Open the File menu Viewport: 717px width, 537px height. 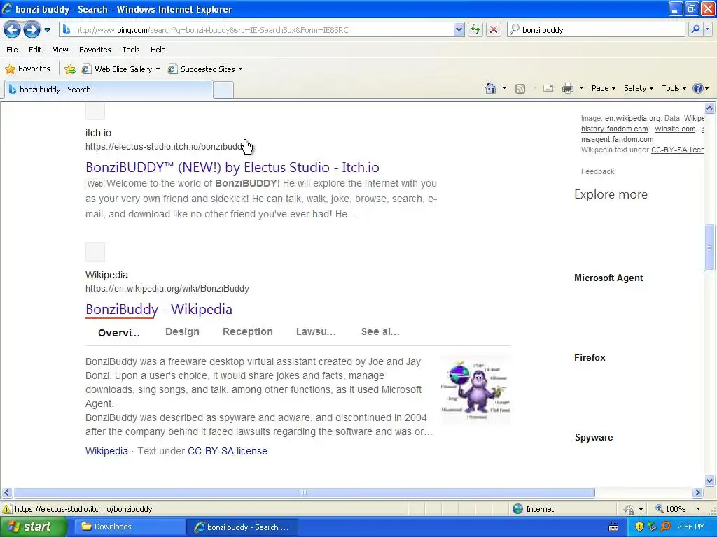click(x=13, y=50)
